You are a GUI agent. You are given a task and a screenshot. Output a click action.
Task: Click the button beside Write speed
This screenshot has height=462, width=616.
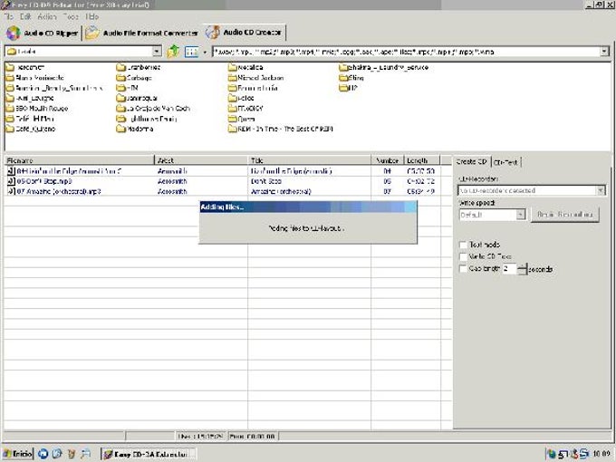click(565, 215)
